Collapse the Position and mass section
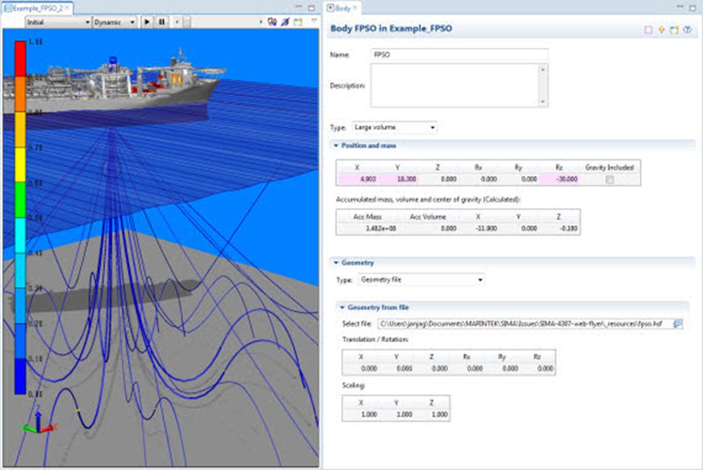Viewport: 703px width, 470px height. click(x=337, y=146)
